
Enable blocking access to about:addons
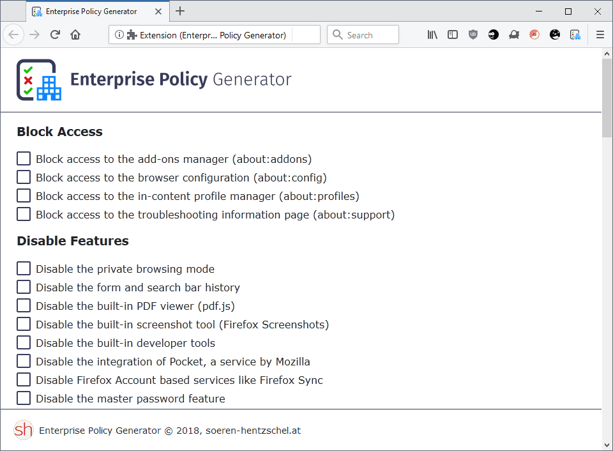[x=24, y=159]
